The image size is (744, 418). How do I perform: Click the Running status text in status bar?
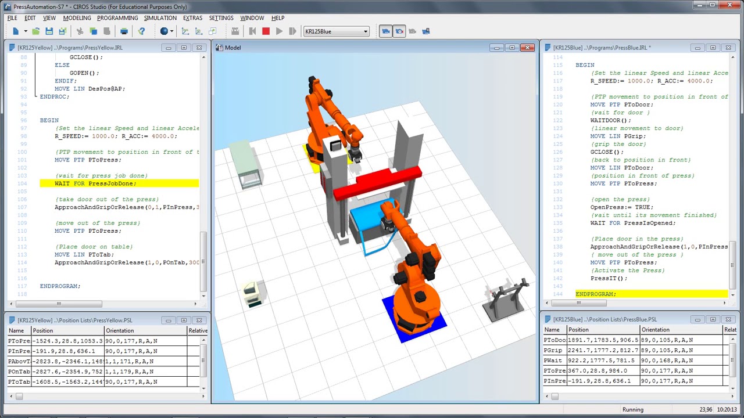click(633, 409)
